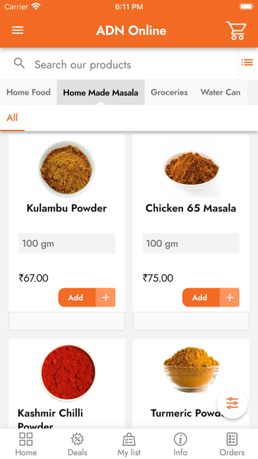Open the shopping cart
Viewport: 258px width, 459px height.
tap(236, 30)
